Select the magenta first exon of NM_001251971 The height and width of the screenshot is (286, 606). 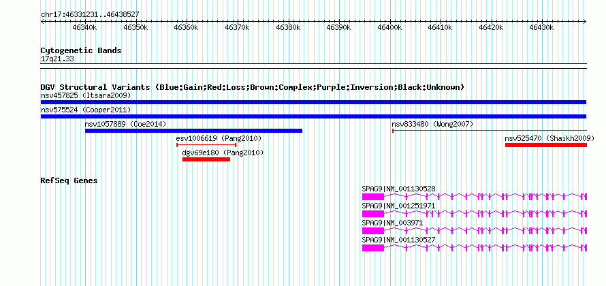(373, 214)
